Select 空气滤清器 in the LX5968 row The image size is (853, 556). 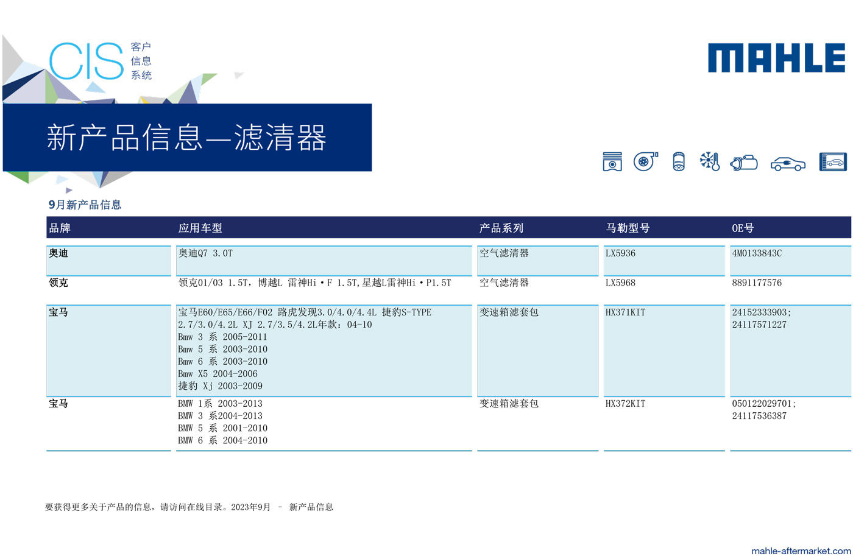click(504, 283)
